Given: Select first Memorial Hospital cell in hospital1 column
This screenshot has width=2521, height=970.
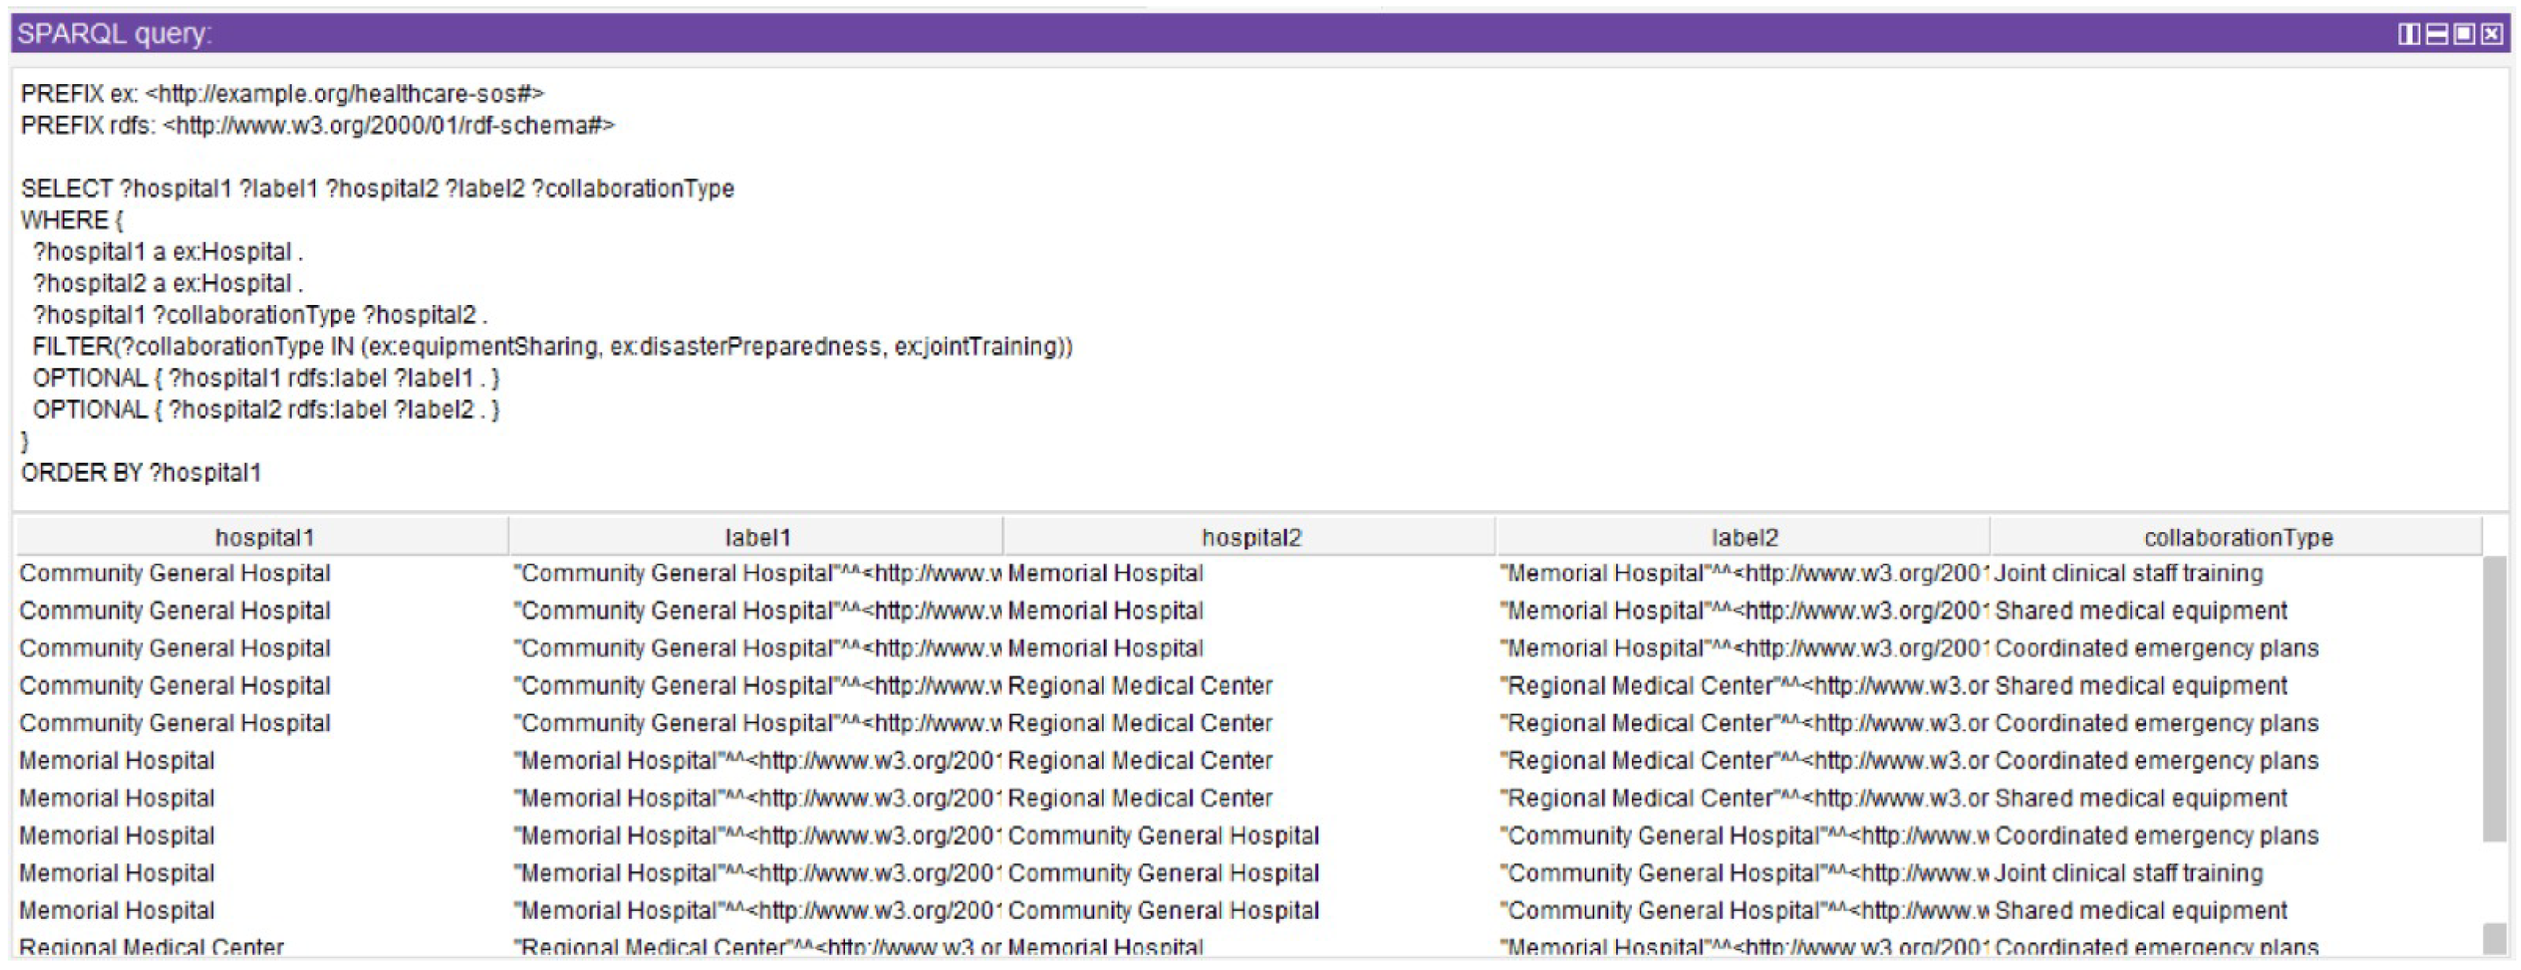Looking at the screenshot, I should coord(116,761).
